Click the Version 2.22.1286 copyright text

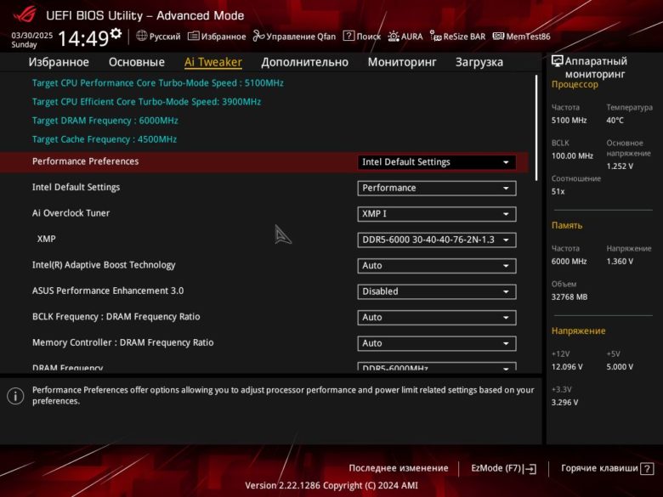point(331,486)
